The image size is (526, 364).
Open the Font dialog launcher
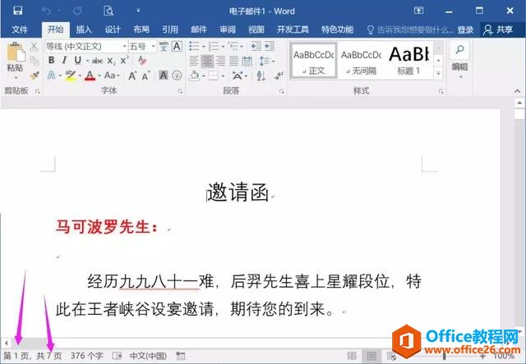[181, 91]
